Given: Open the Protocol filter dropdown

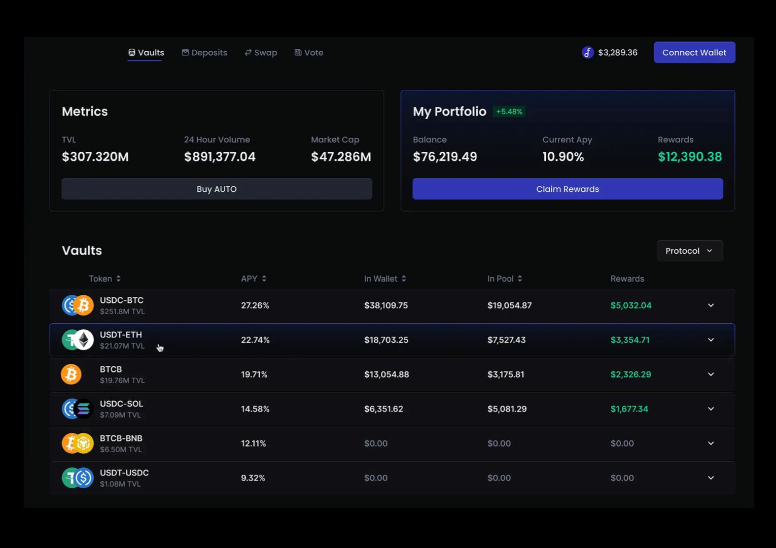Looking at the screenshot, I should coord(689,250).
